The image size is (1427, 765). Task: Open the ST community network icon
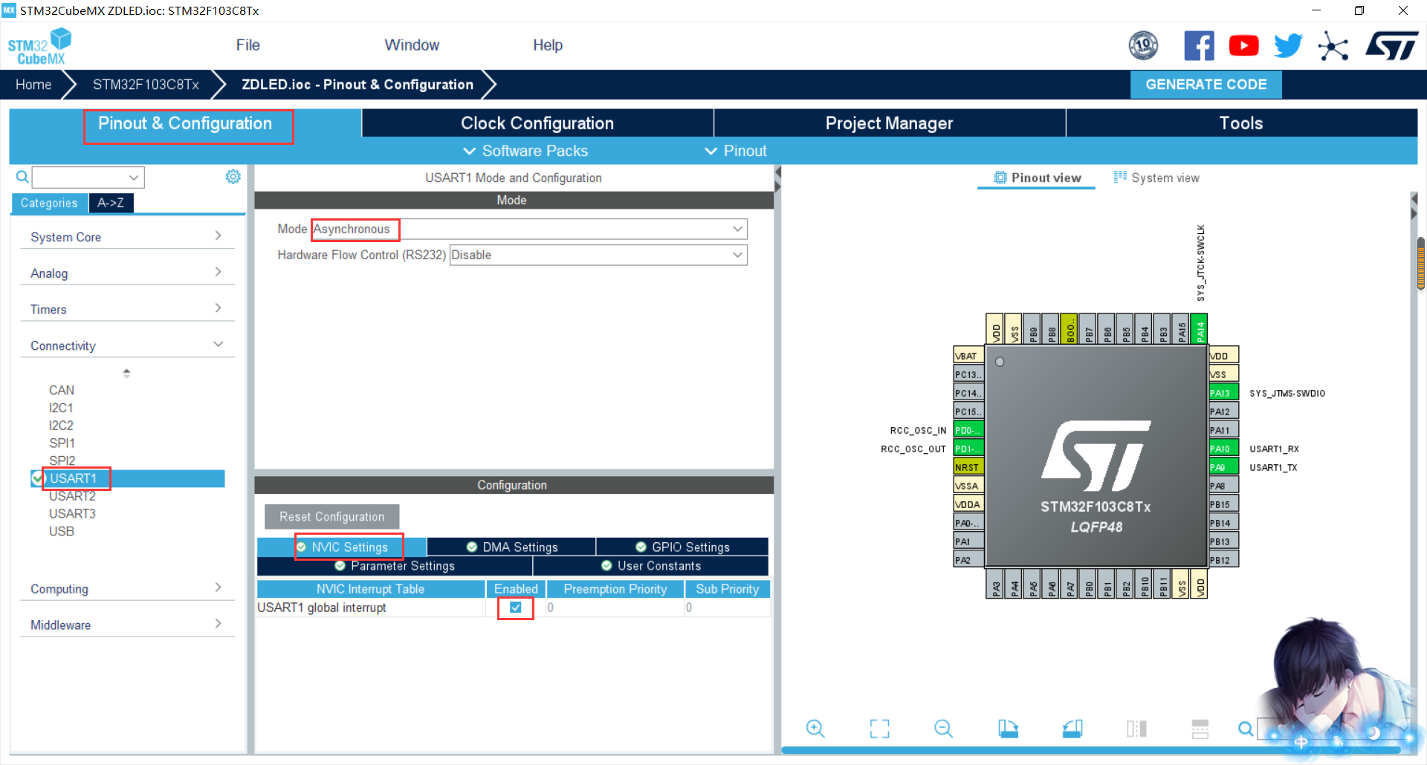pos(1333,47)
